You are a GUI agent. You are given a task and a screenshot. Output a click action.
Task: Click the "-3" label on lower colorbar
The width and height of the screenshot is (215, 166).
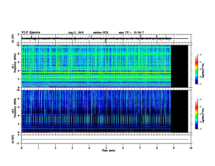[200, 100]
